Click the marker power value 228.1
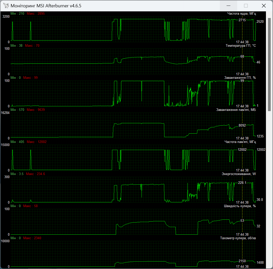 tap(242, 183)
